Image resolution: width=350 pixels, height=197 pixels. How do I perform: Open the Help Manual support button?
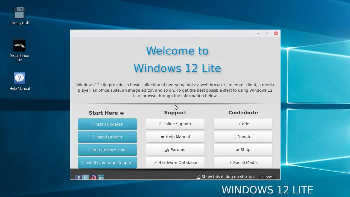click(175, 137)
